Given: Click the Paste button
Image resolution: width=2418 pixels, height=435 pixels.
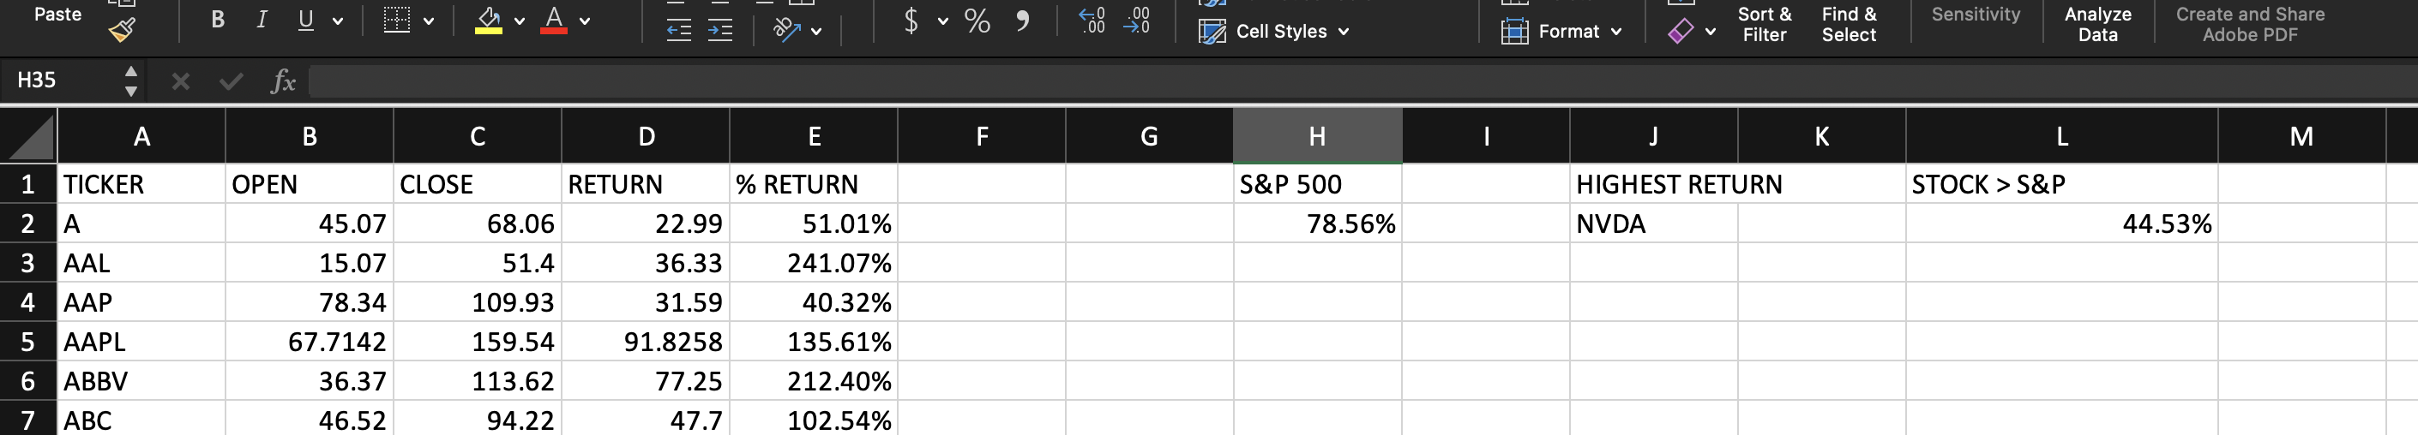Looking at the screenshot, I should tap(57, 15).
